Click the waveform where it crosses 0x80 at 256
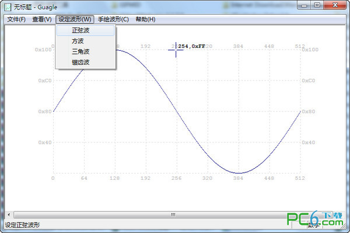Viewport: 350px width, 233px height. click(177, 112)
